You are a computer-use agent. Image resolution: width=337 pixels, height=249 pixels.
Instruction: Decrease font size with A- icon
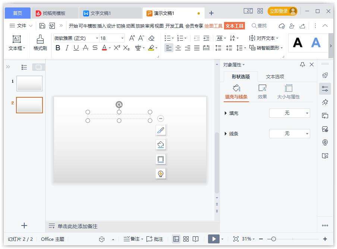pos(141,38)
